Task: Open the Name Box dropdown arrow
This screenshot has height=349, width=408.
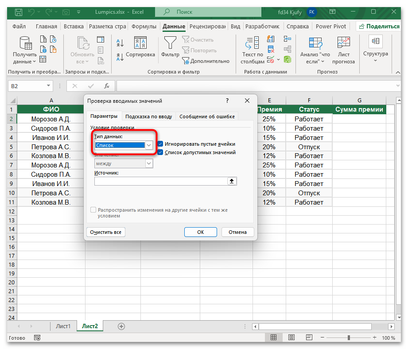Action: pos(49,86)
